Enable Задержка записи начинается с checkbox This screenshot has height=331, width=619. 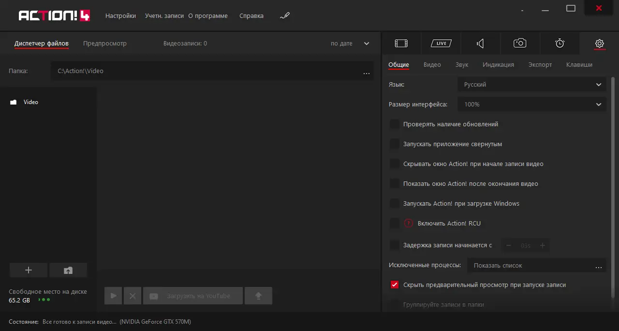[395, 245]
